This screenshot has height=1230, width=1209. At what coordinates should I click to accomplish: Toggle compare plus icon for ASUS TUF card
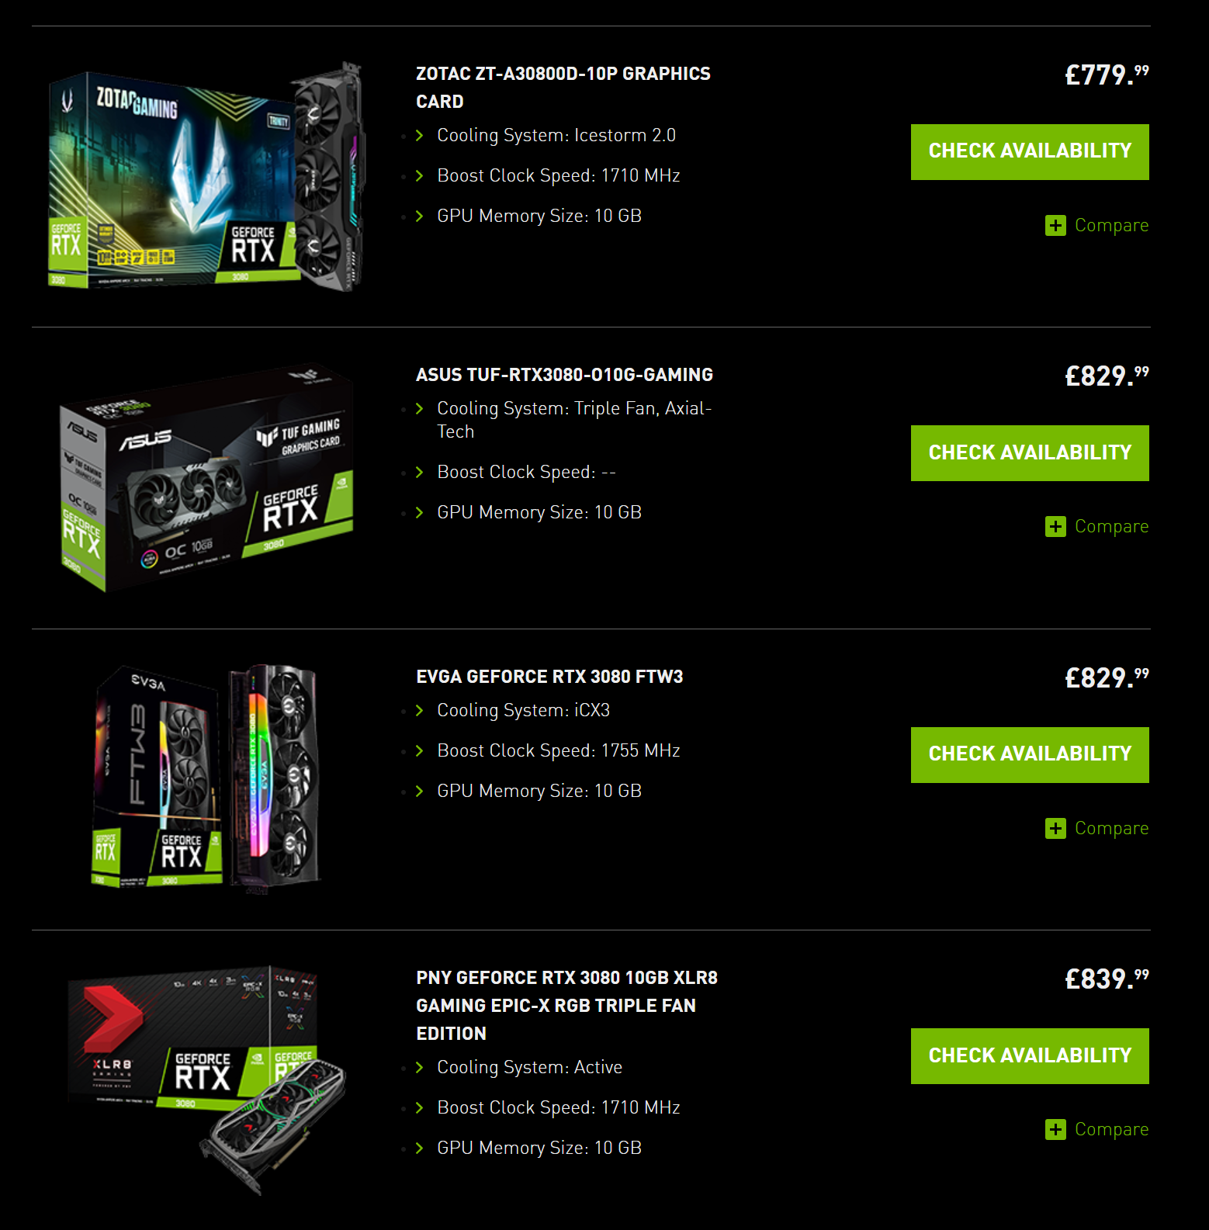1055,526
